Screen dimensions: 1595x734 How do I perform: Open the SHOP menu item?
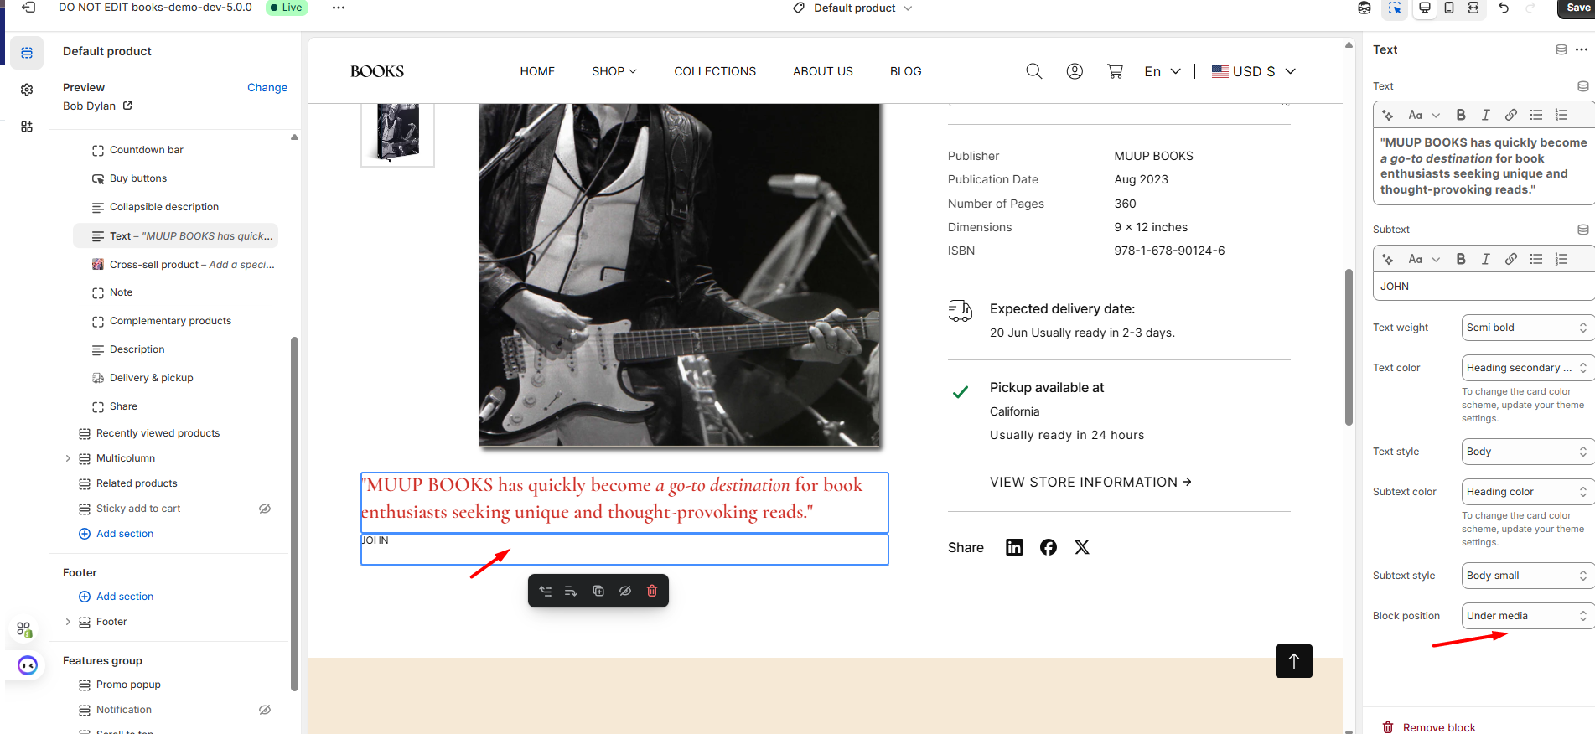tap(614, 71)
